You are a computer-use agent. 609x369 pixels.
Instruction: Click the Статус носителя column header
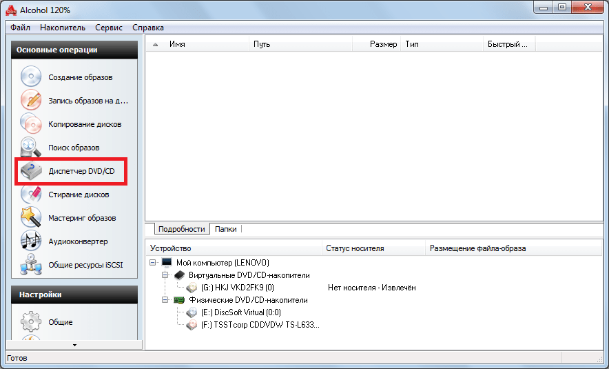[x=373, y=248]
